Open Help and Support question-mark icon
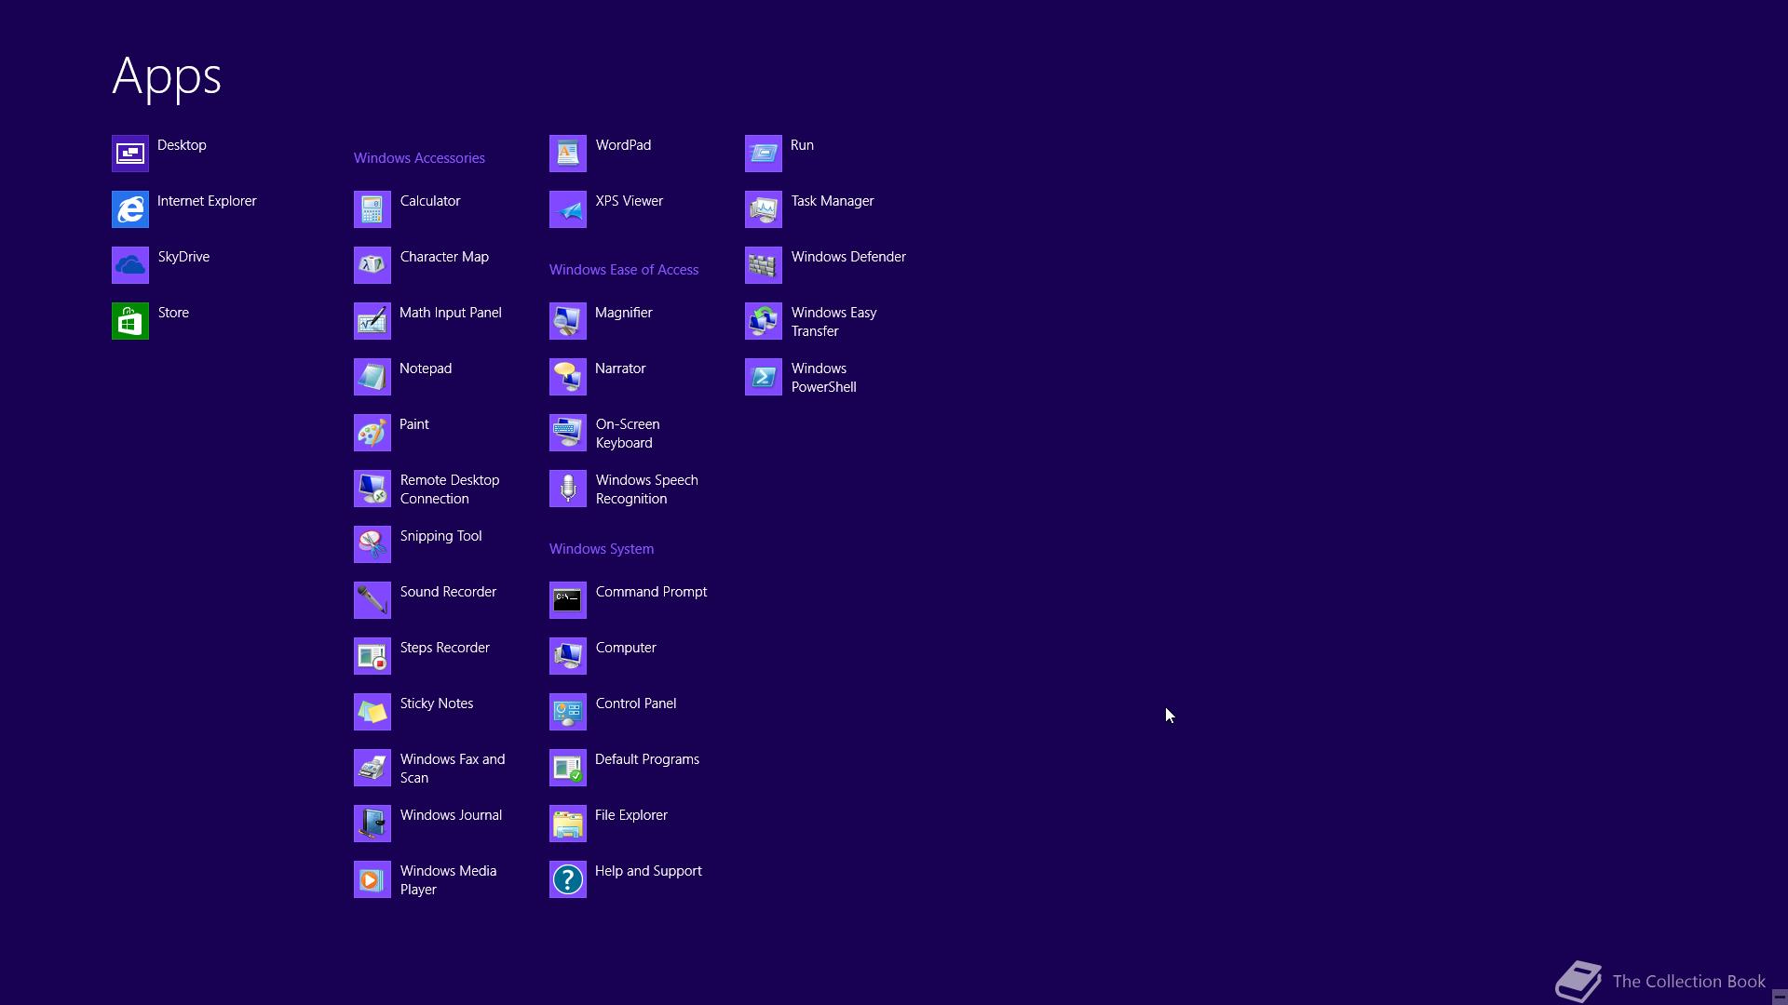Screen dimensions: 1788x1005 click(x=568, y=879)
